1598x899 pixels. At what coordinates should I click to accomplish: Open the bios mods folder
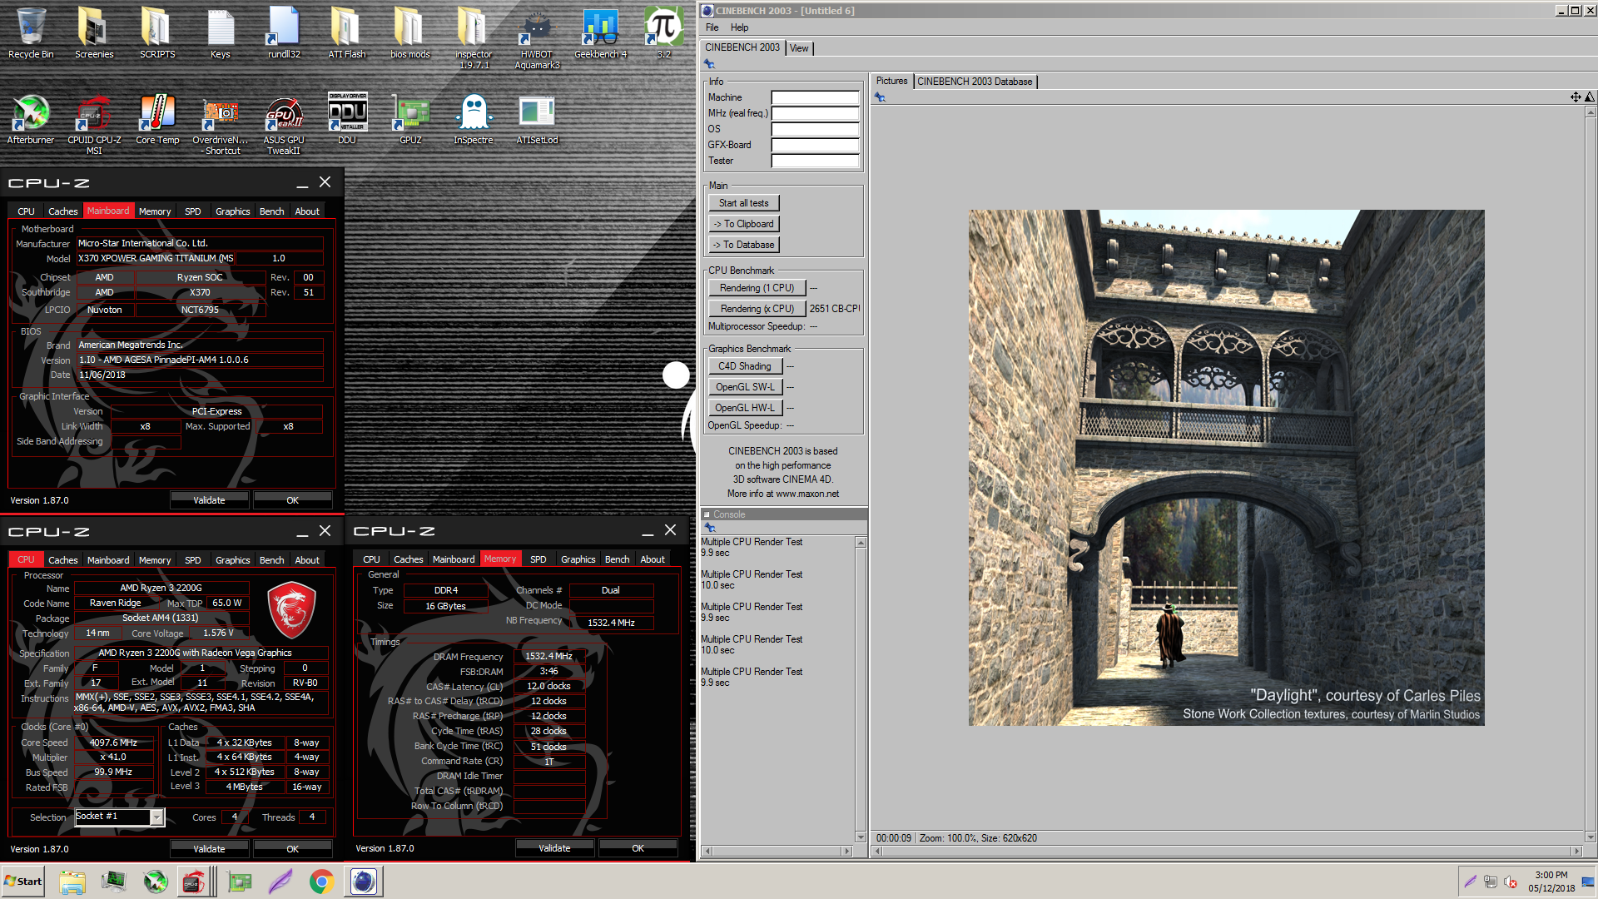pyautogui.click(x=410, y=32)
